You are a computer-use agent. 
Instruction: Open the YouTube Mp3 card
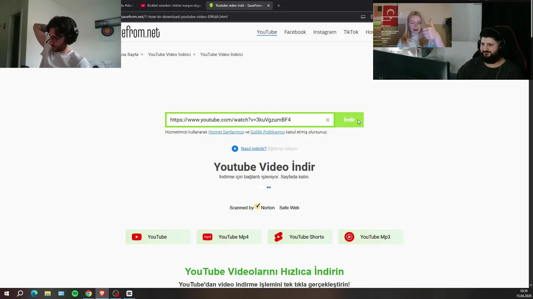pyautogui.click(x=371, y=237)
